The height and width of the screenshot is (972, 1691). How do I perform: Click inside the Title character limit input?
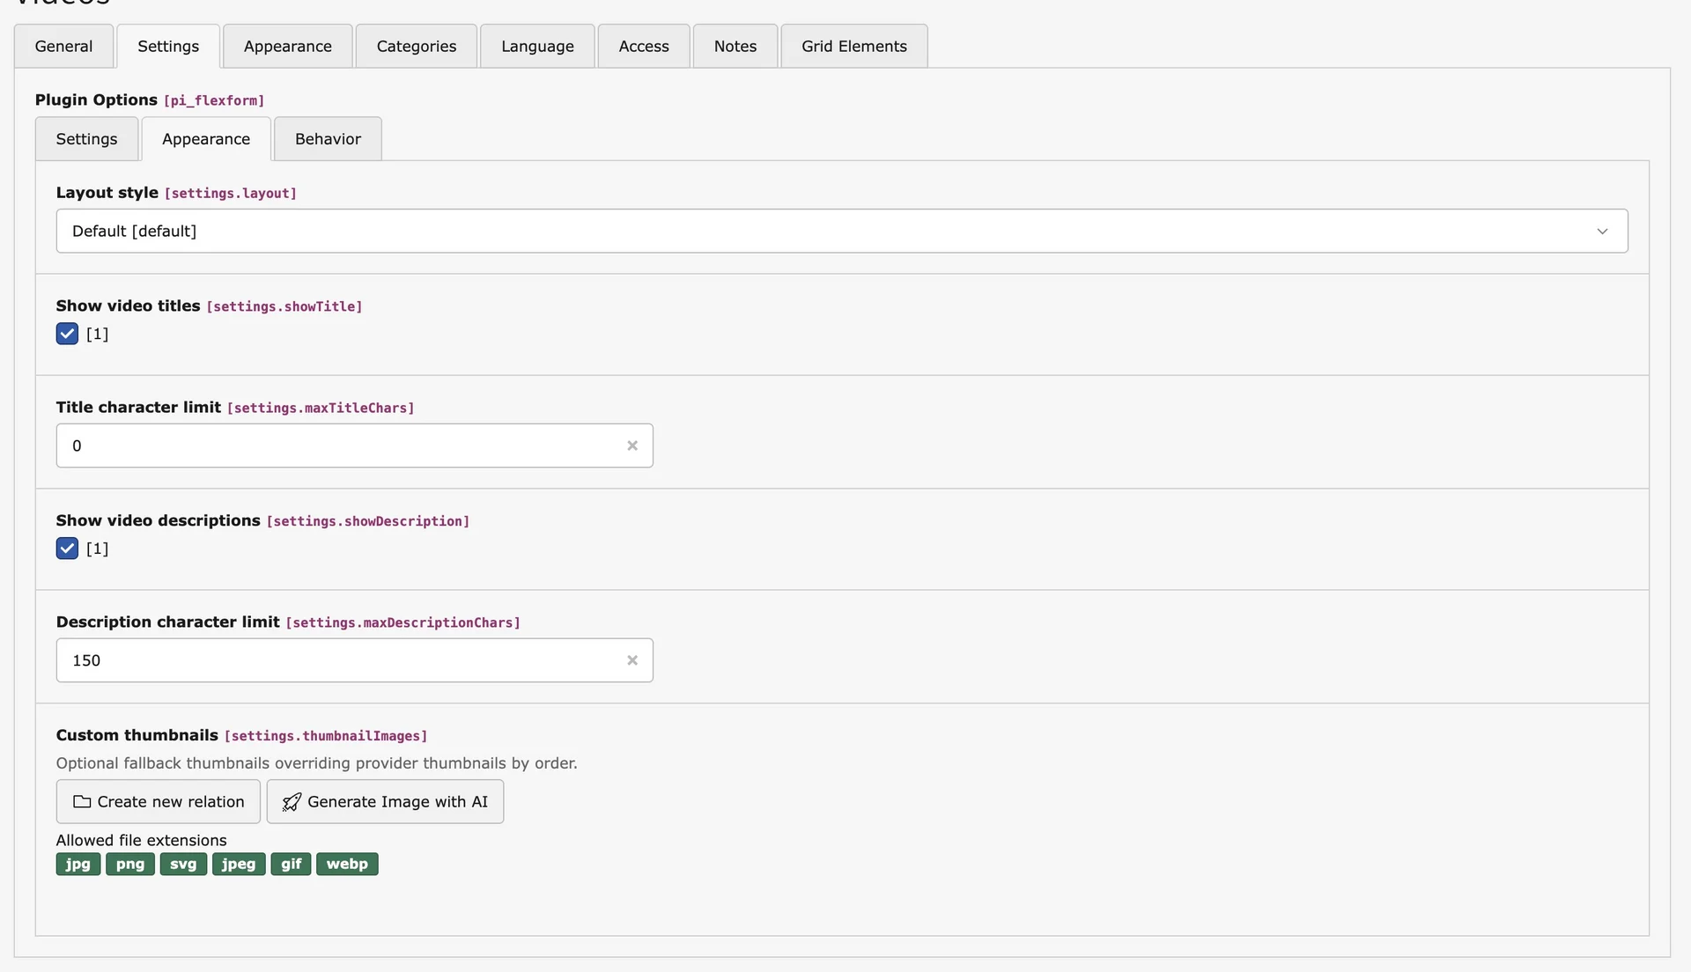(x=335, y=445)
